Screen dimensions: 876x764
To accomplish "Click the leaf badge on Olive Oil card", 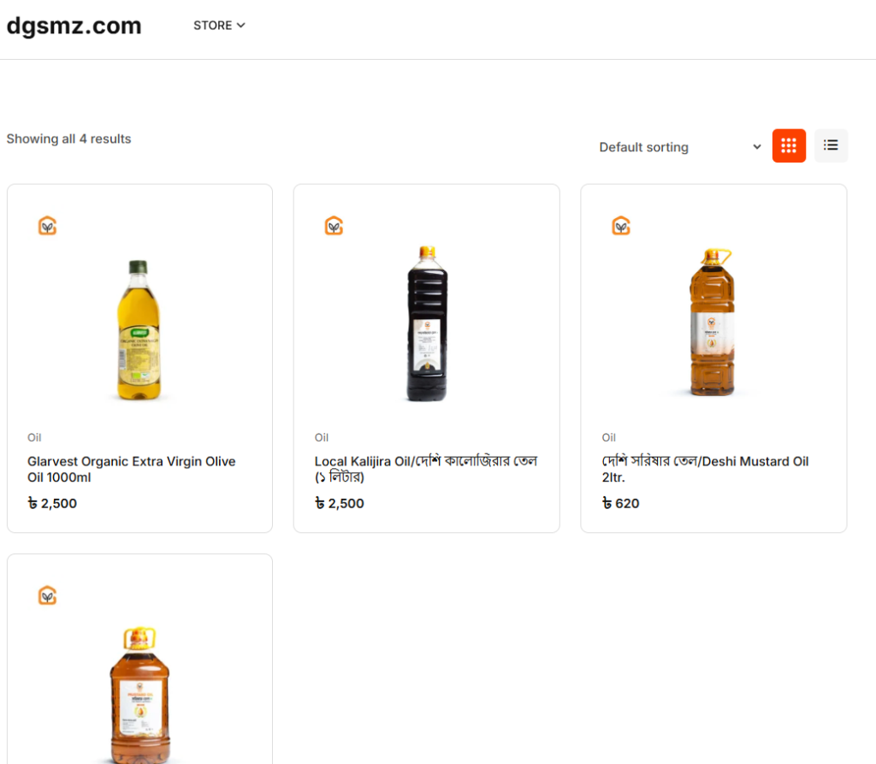I will click(x=47, y=226).
